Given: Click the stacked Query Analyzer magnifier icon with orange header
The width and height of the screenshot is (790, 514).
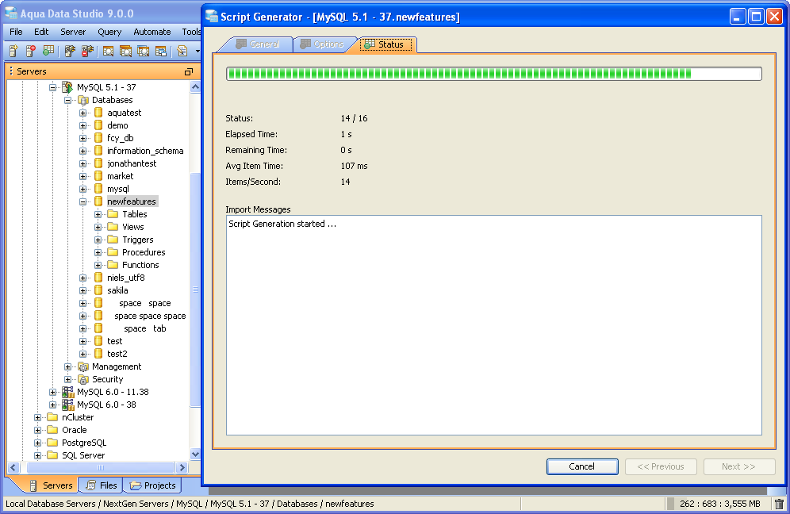Looking at the screenshot, I should (125, 51).
